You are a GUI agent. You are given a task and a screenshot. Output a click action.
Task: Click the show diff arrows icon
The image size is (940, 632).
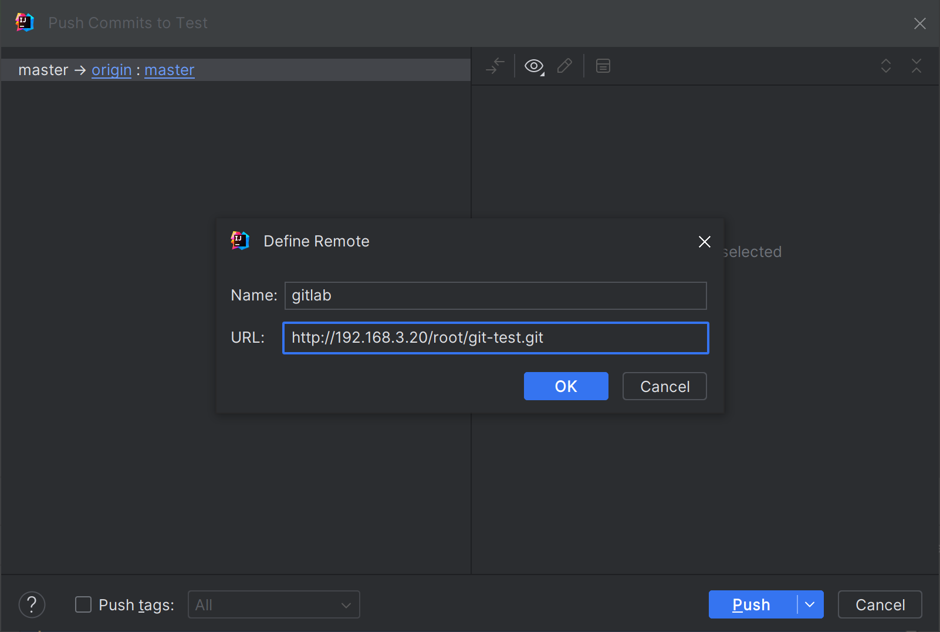pos(495,66)
